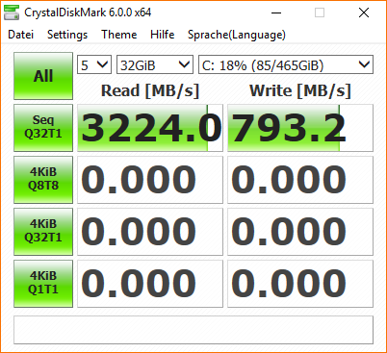Select the Seq read result 3224.0
Screen dimensions: 387x353
[150, 128]
